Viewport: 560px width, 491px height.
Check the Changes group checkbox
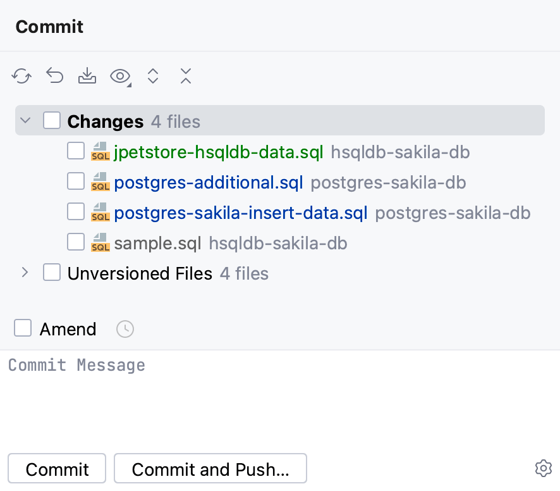tap(52, 120)
